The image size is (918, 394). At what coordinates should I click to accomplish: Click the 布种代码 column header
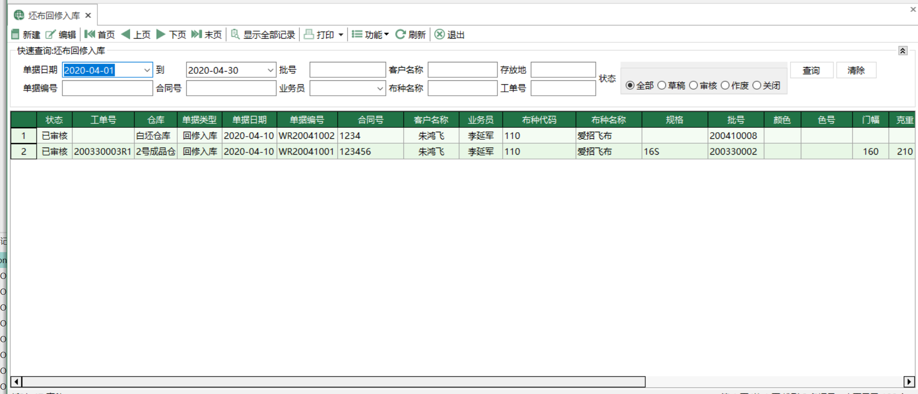pyautogui.click(x=539, y=119)
